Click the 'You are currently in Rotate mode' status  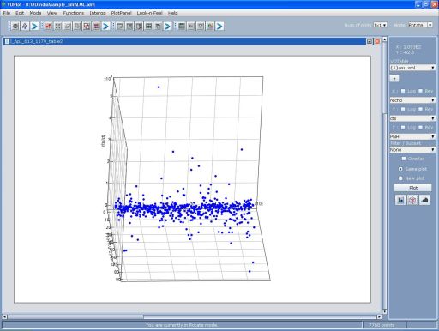(182, 325)
